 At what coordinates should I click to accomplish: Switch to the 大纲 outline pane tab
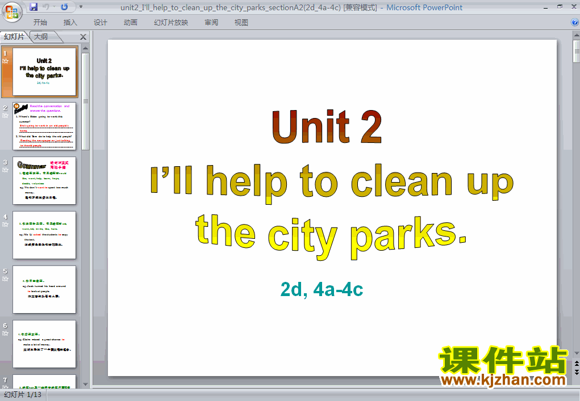[41, 37]
